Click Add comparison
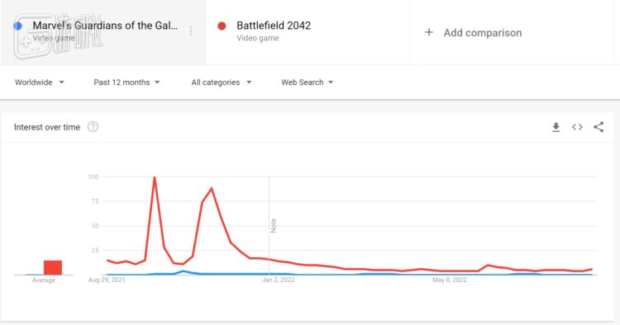The width and height of the screenshot is (620, 325). click(483, 33)
